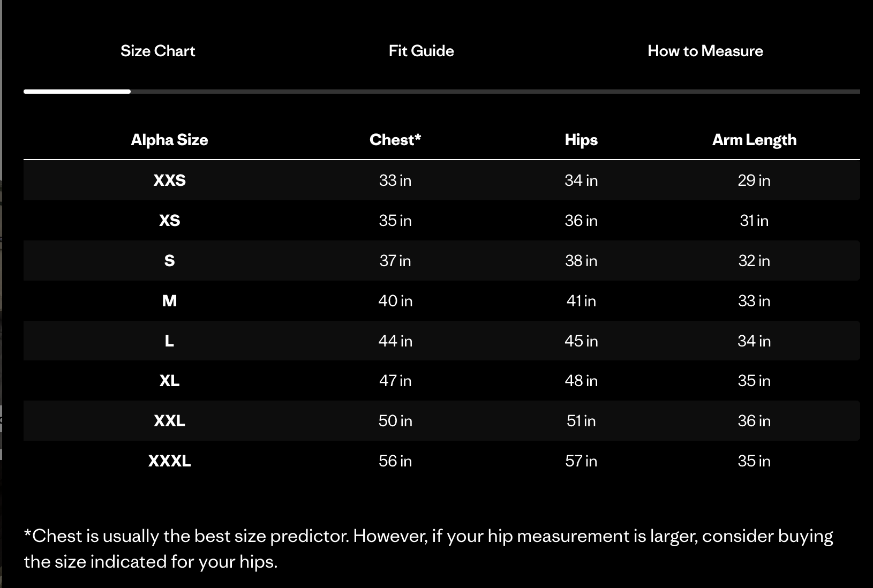This screenshot has width=873, height=588.
Task: Select the XS size row
Action: pyautogui.click(x=169, y=221)
